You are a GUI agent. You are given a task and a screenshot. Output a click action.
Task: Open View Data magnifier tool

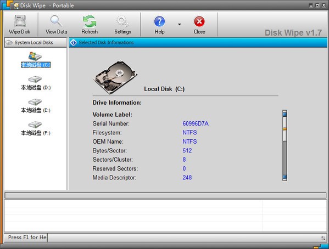[x=56, y=21]
